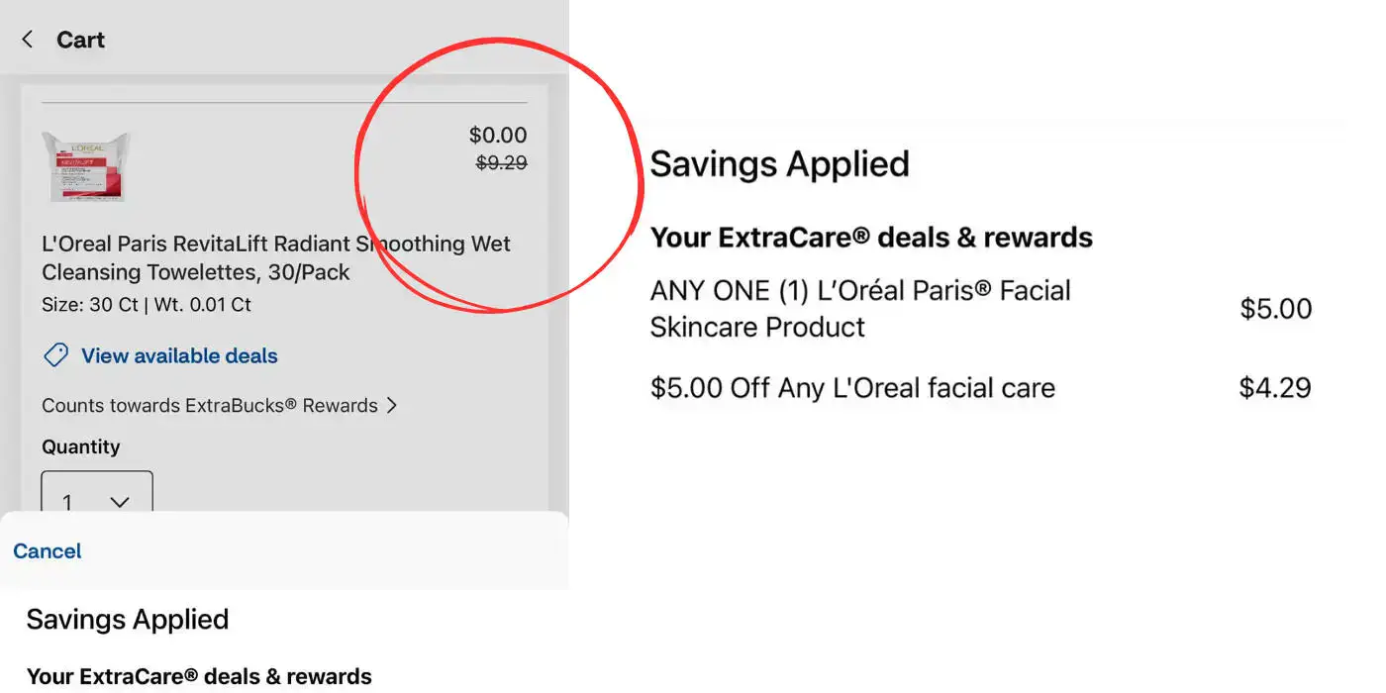Click the Quantity dropdown down arrow
Screen dimensions: 1386x693
click(x=120, y=502)
